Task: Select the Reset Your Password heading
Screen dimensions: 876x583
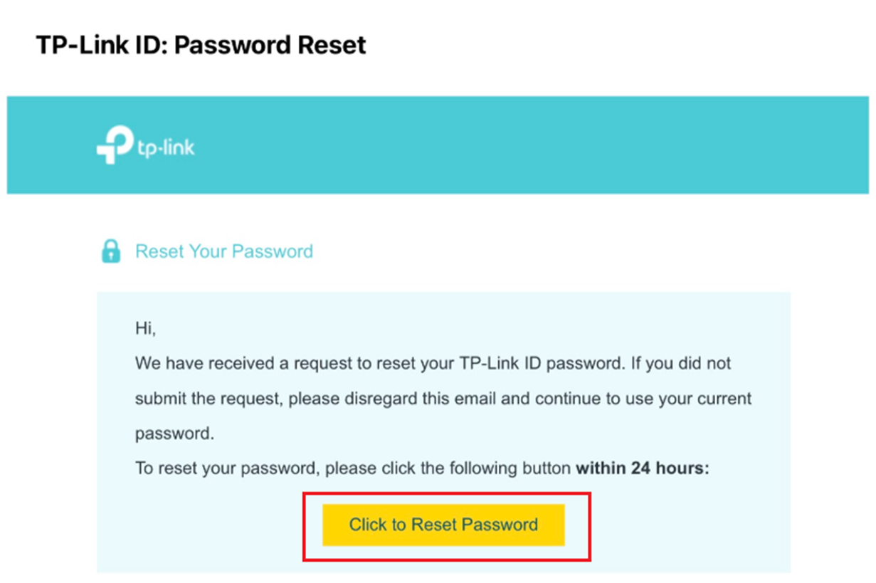Action: tap(223, 251)
